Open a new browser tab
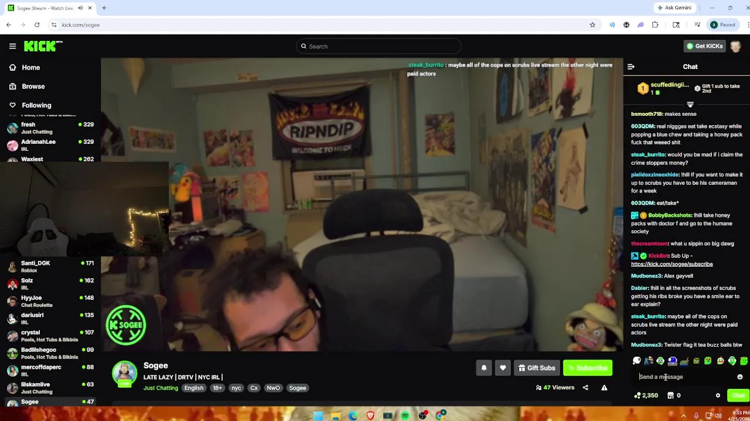Viewport: 750px width, 421px height. (x=104, y=8)
